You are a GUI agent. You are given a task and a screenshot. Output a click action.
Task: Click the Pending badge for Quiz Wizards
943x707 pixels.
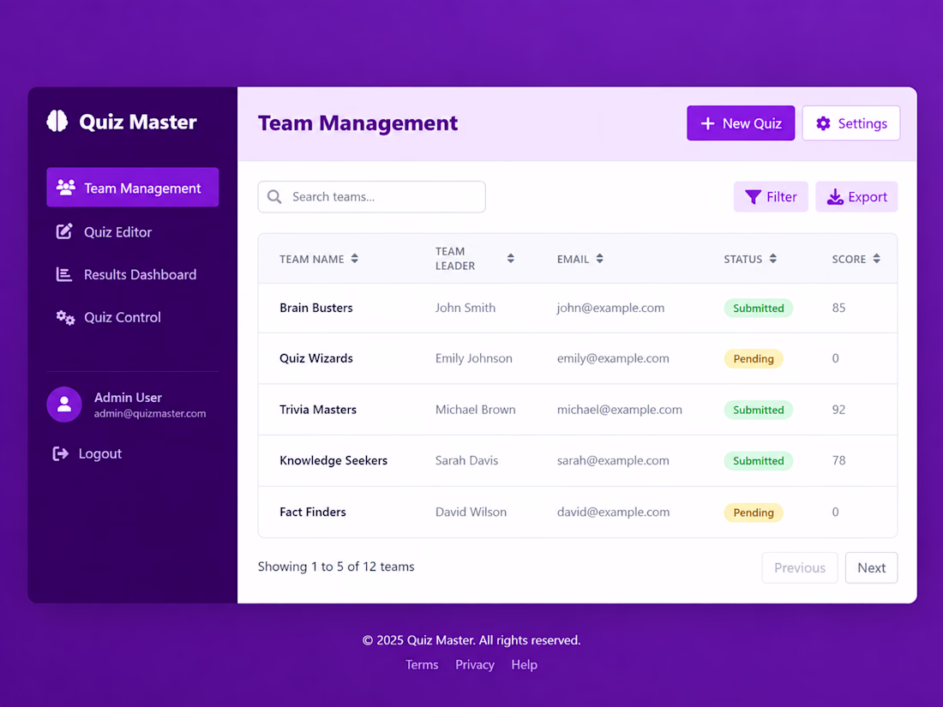[754, 359]
